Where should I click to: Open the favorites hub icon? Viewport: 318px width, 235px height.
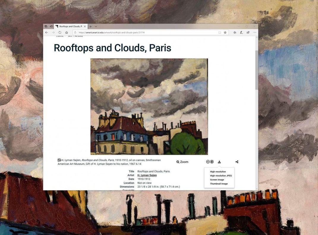coord(235,32)
